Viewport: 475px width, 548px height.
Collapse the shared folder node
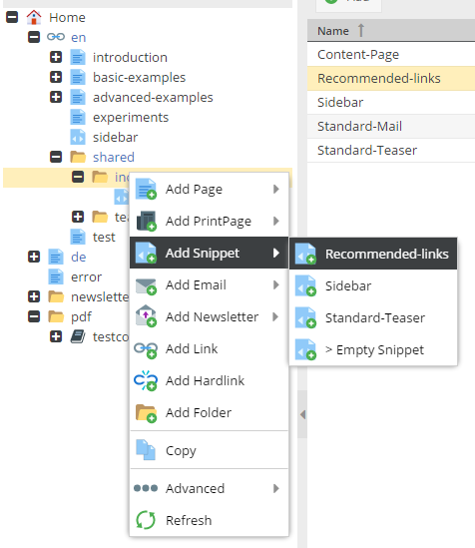(x=56, y=157)
